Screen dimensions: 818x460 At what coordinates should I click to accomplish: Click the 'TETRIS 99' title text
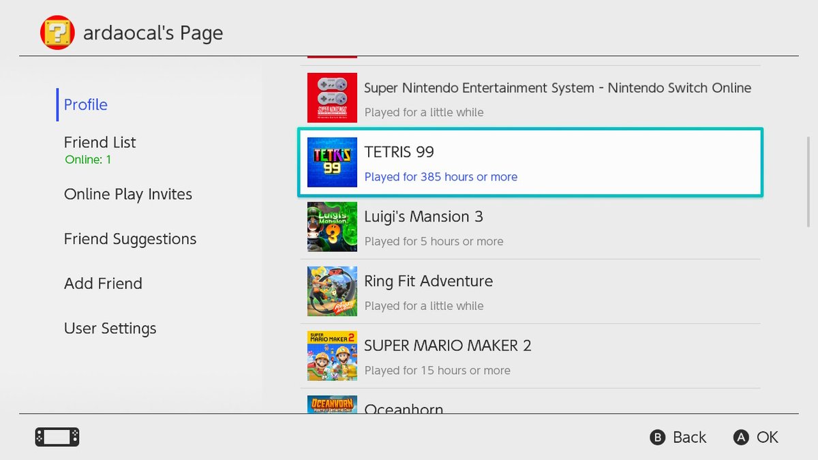click(x=399, y=152)
